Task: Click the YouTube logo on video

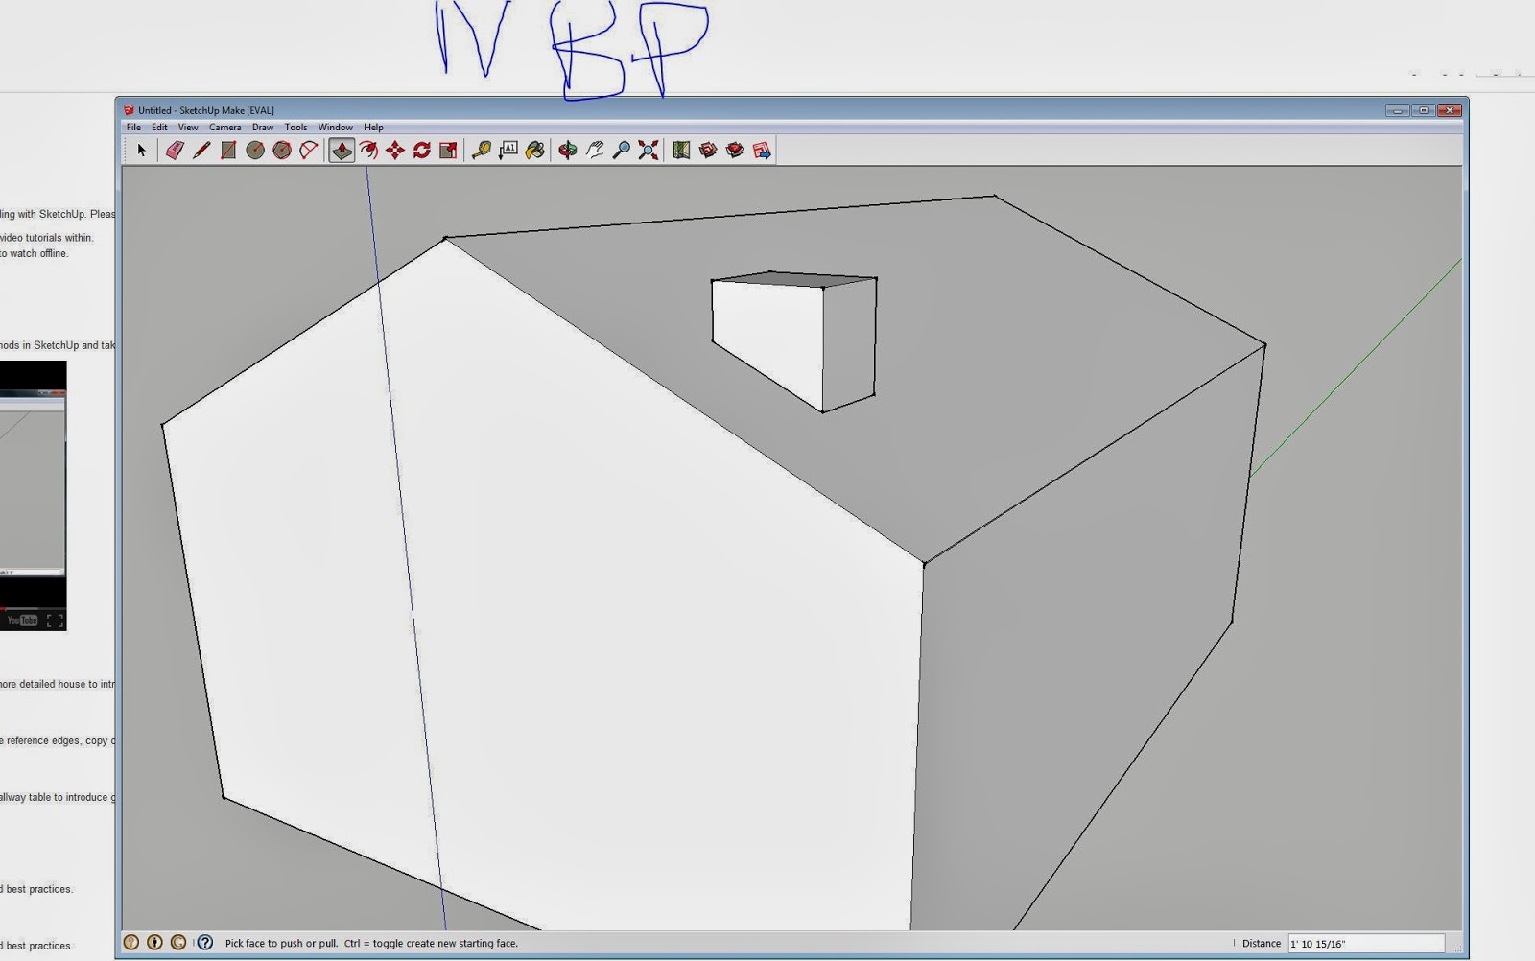Action: 22,621
